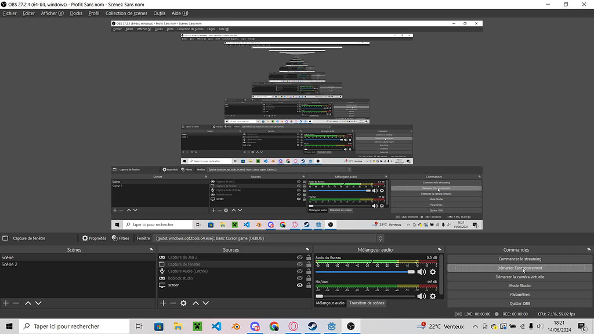Mute the Mic/Aux speaker icon
Screen dimensions: 594x334
click(421, 296)
